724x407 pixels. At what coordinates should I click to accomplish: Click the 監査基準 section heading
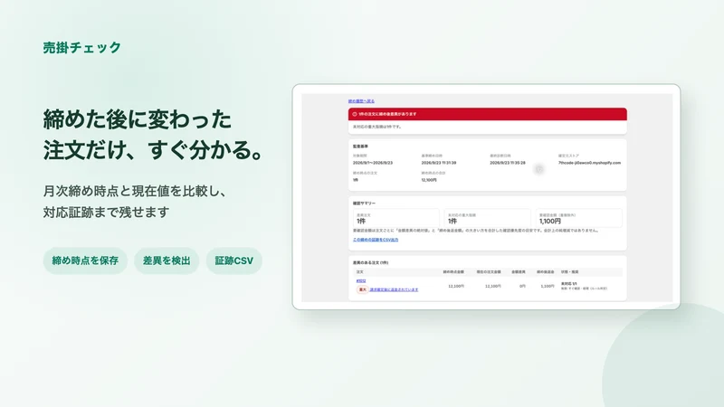click(360, 147)
